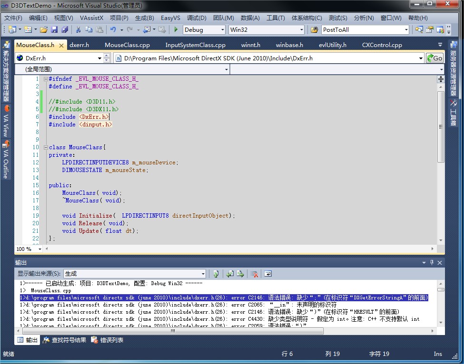Open the Server Explorer side tab
This screenshot has width=464, height=364.
pyautogui.click(x=454, y=68)
